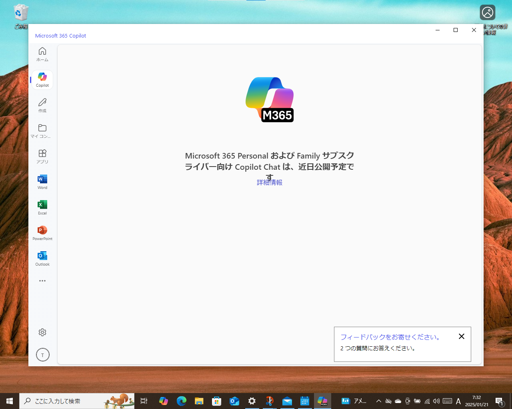Click Show desktop strip at taskbar end
The image size is (512, 409).
point(511,401)
